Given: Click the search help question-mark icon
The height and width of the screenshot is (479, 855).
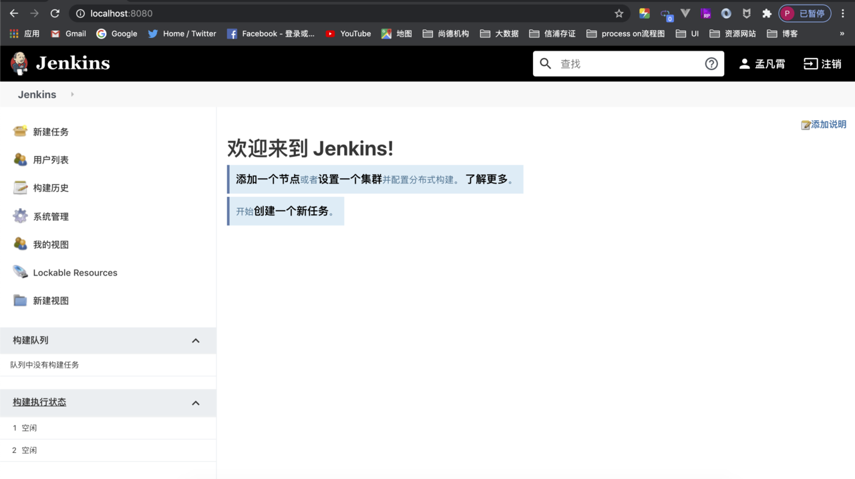Looking at the screenshot, I should (x=711, y=63).
